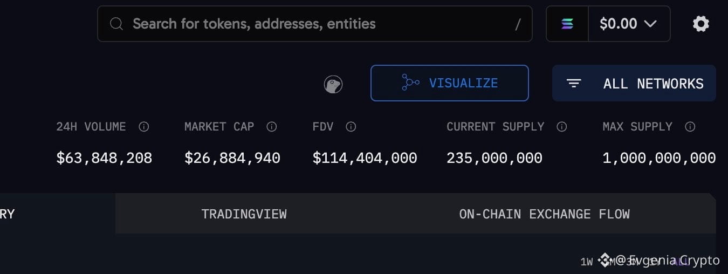The image size is (728, 274).
Task: Show info tooltip for Market Cap
Action: [x=272, y=127]
